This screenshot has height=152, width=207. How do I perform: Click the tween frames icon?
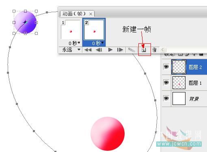132,50
